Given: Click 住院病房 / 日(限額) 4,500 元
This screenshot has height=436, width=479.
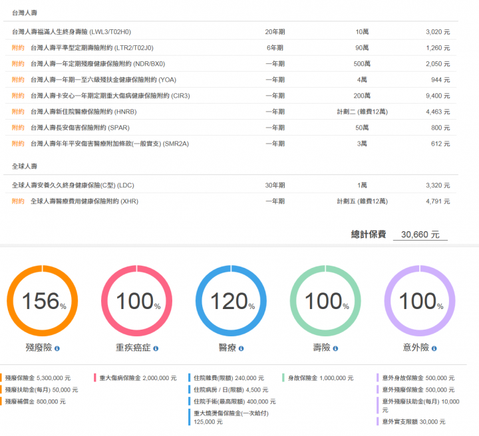Looking at the screenshot, I should click(x=231, y=389).
